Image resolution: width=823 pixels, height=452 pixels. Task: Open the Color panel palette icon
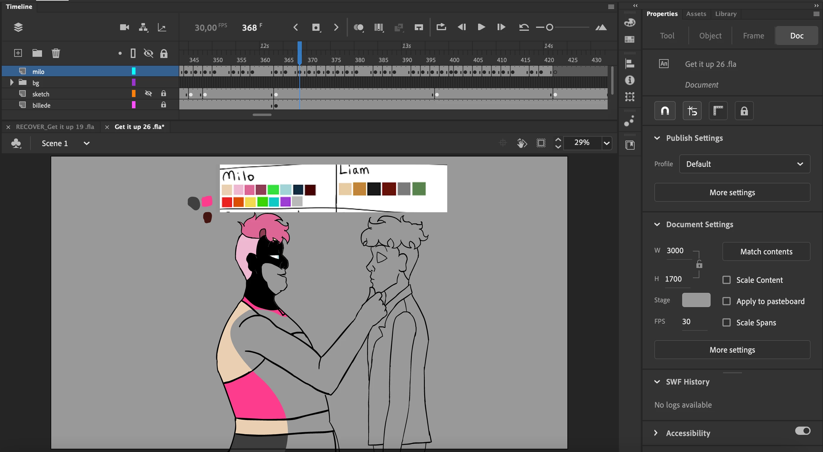click(630, 22)
